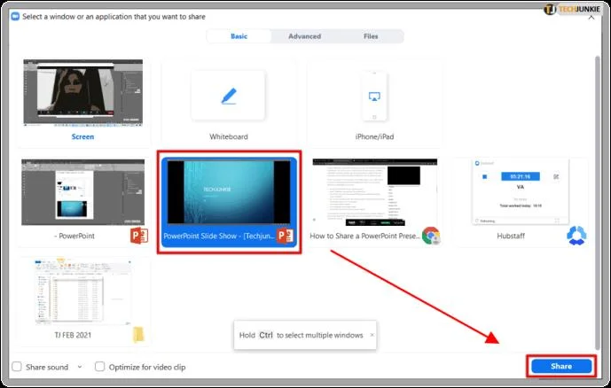611x388 pixels.
Task: Select the Hubstaff window thumbnail
Action: pos(521,192)
